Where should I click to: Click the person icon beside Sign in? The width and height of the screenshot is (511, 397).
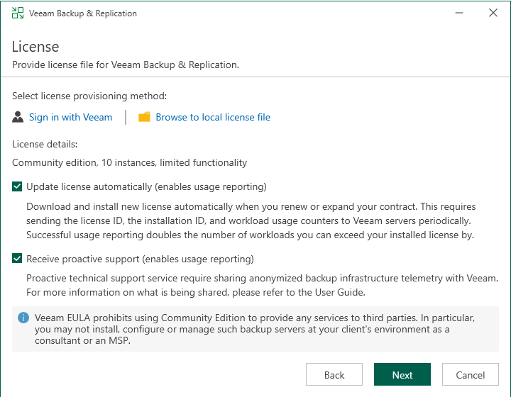[18, 117]
